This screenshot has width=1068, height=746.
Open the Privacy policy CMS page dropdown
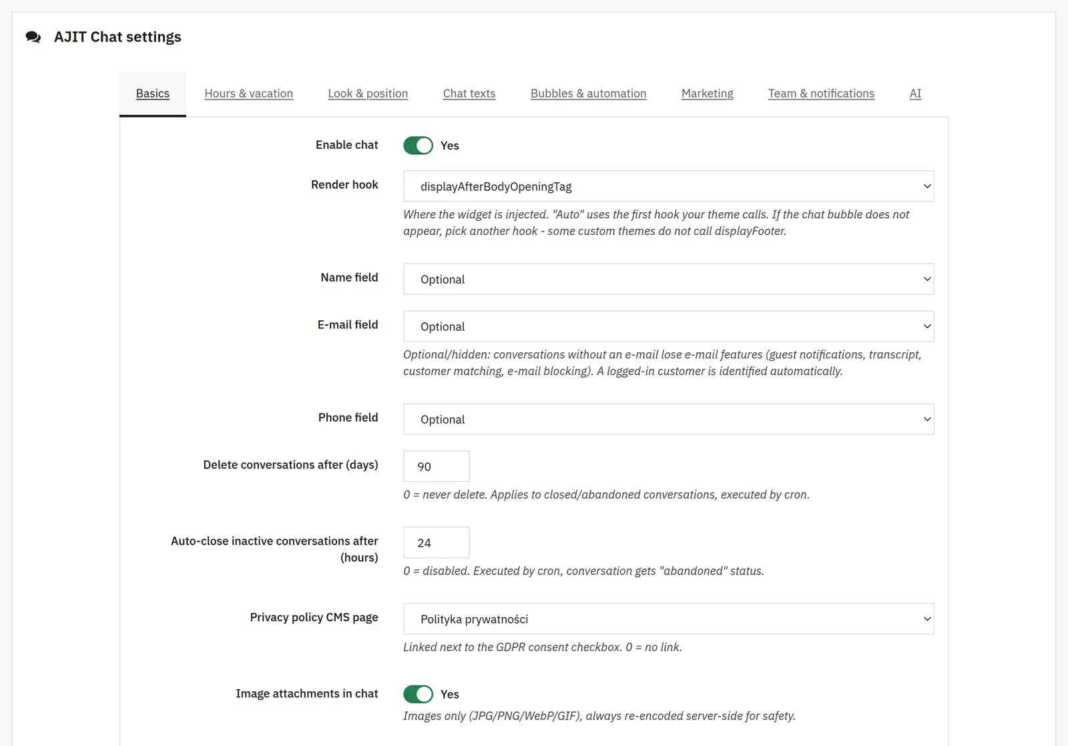click(668, 619)
